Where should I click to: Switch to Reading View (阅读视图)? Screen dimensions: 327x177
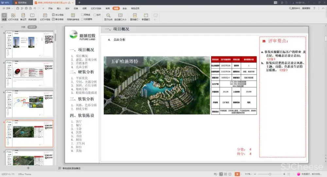coord(32,17)
